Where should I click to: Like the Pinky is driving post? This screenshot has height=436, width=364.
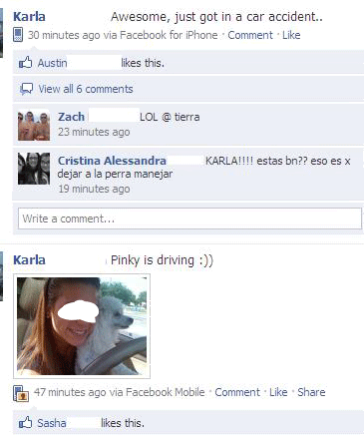[278, 392]
